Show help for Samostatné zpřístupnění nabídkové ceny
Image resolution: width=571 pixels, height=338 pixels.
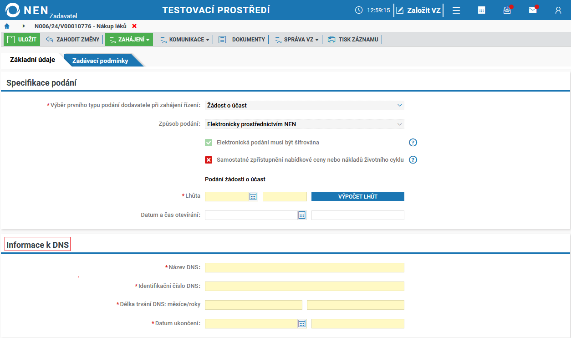(413, 160)
